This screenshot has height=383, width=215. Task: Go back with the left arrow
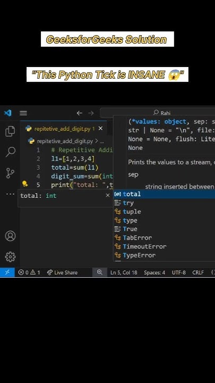[x=80, y=113]
